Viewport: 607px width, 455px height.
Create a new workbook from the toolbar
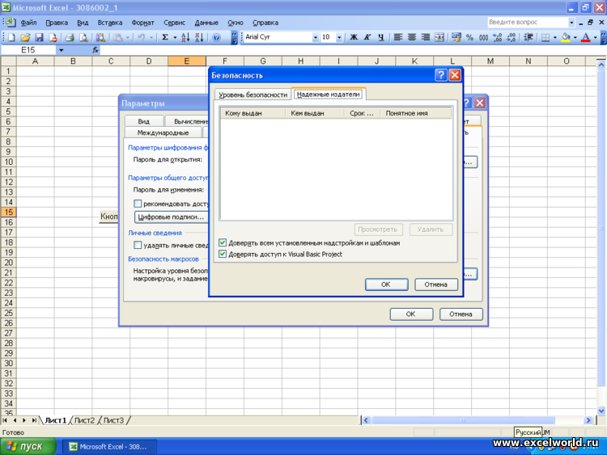[11, 37]
